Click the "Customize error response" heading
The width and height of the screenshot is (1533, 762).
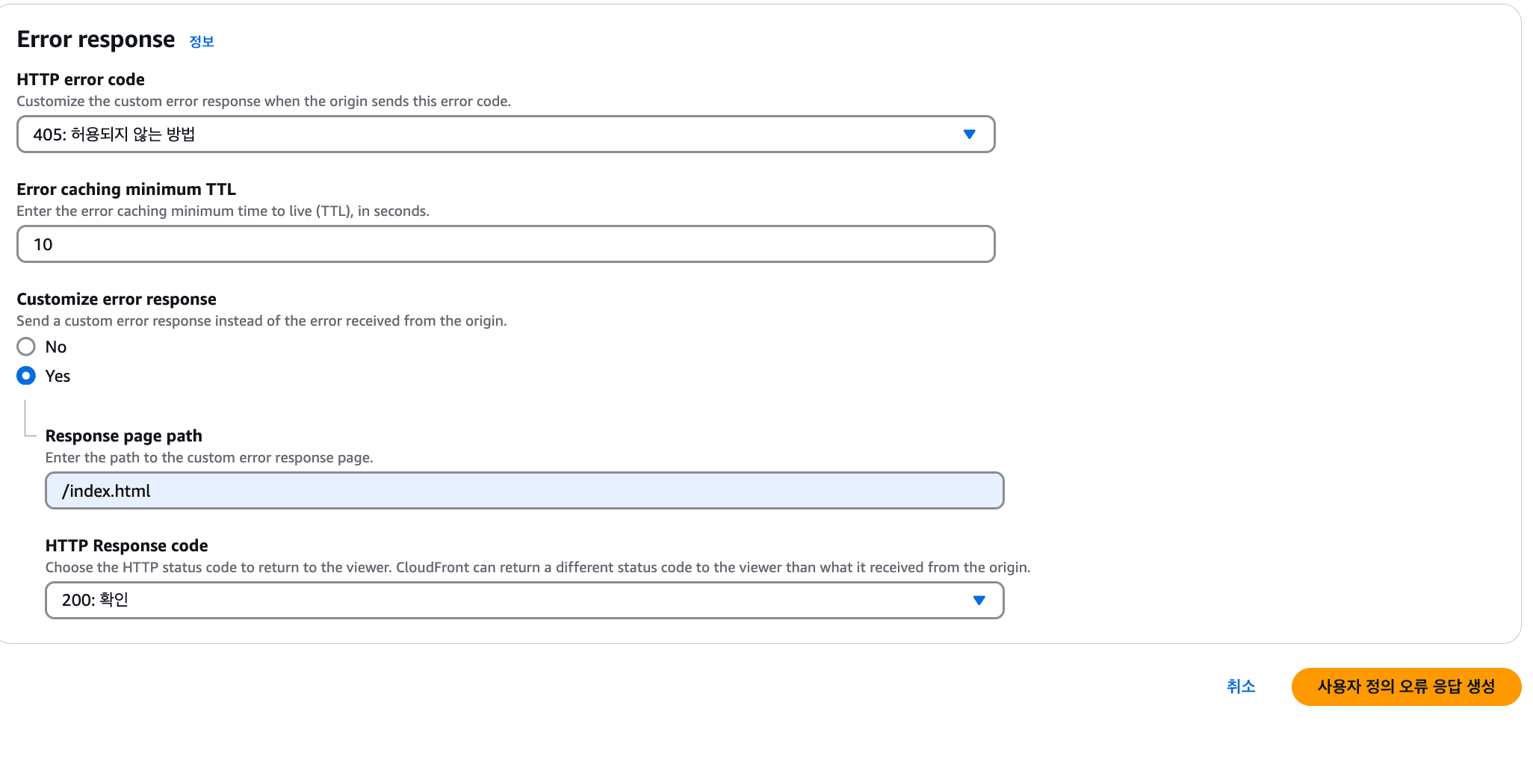coord(117,299)
